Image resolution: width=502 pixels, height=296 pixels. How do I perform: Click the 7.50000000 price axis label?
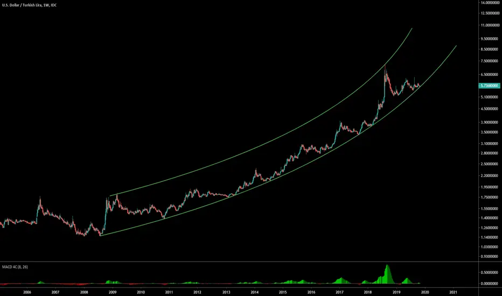click(490, 61)
